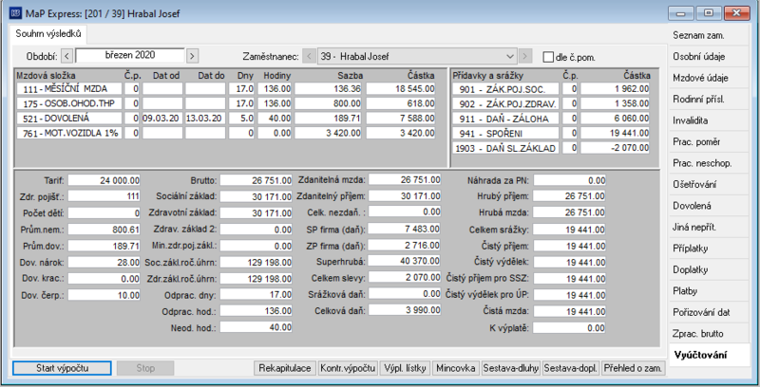
Task: Toggle the 'dle č.pom.' checkbox
Action: pyautogui.click(x=548, y=57)
